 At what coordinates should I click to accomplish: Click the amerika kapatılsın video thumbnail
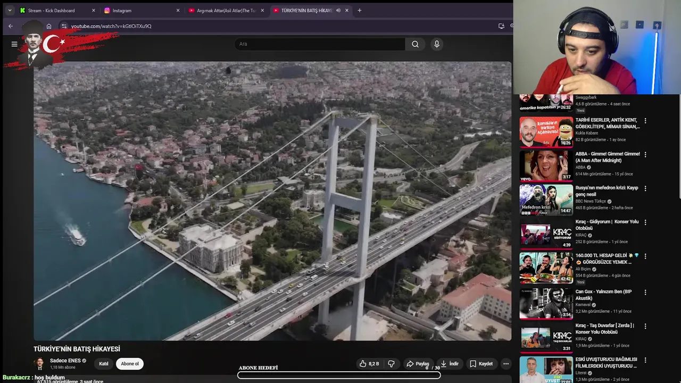[546, 103]
